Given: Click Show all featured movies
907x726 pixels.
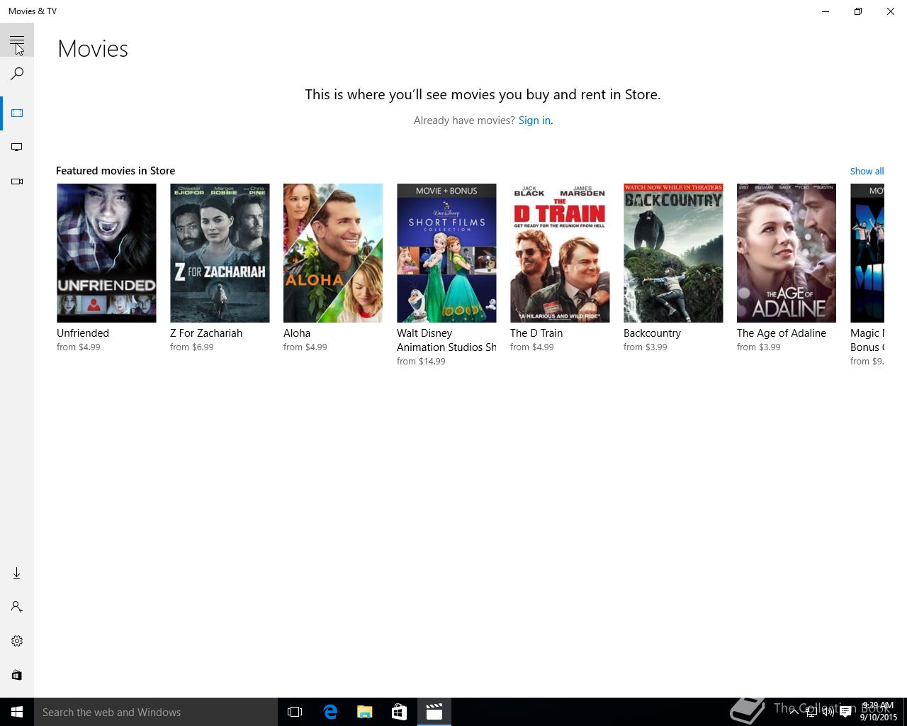Looking at the screenshot, I should pos(867,171).
